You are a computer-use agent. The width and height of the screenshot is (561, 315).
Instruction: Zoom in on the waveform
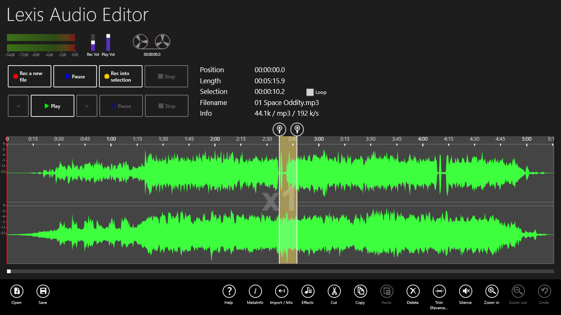(492, 291)
